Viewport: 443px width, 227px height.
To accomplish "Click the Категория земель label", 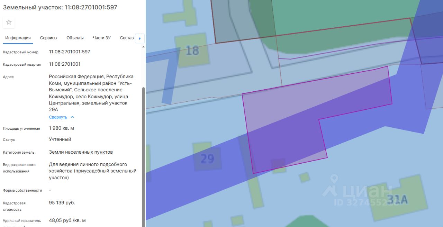I will 19,152.
